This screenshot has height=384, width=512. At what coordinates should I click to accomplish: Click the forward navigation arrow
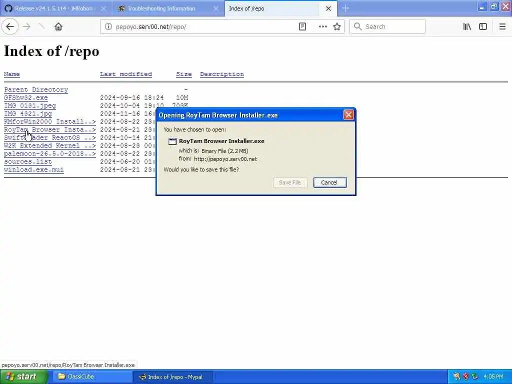click(x=27, y=27)
